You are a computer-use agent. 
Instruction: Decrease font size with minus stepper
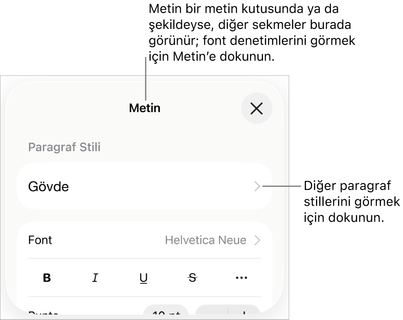[212, 312]
